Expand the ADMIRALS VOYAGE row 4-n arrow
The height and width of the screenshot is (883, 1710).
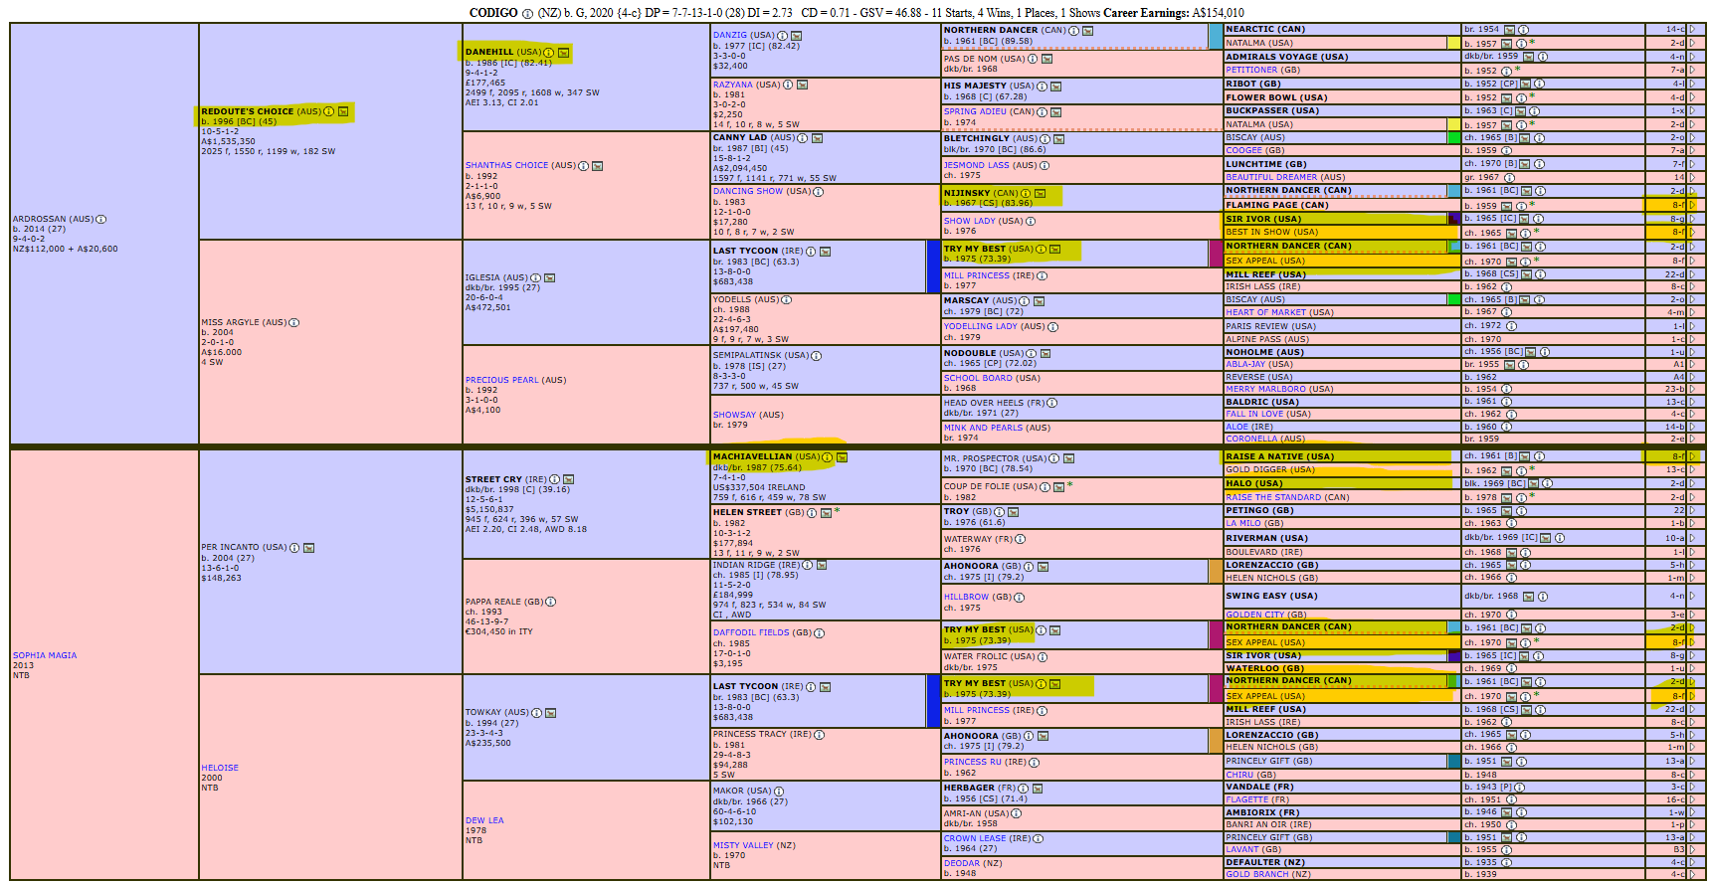[1692, 57]
